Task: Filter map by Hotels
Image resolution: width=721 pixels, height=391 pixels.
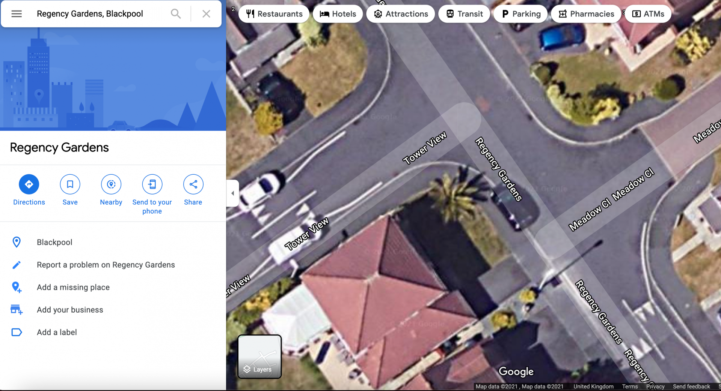Action: point(338,14)
